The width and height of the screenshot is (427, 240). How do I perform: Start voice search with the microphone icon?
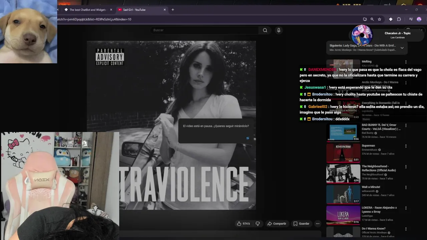tap(279, 30)
